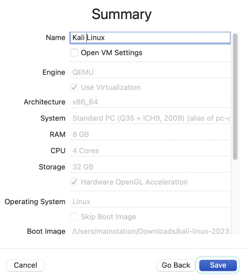This screenshot has height=280, width=247.
Task: Click the System field showing Standard PC
Action: (150, 118)
